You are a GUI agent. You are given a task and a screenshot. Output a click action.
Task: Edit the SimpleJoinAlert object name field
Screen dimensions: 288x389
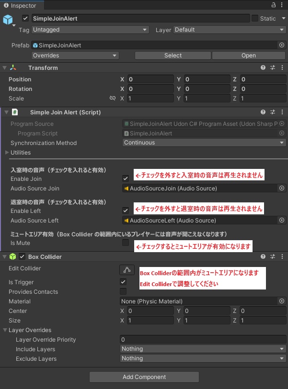pyautogui.click(x=140, y=18)
